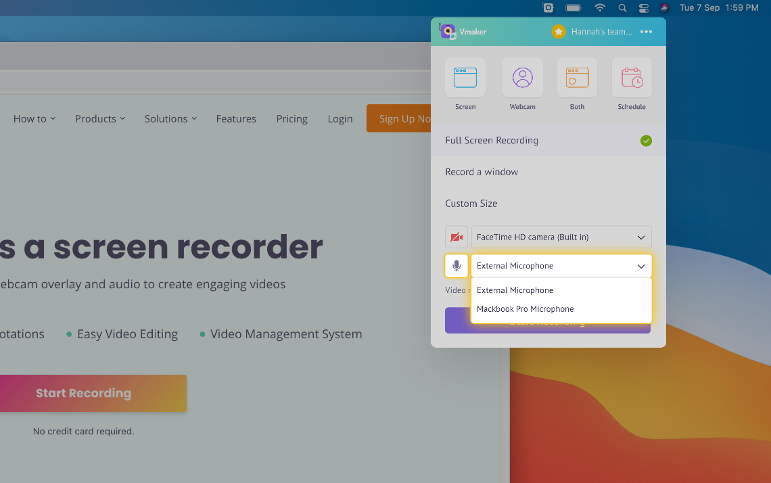The image size is (771, 483).
Task: Enable Full Screen Recording via its green checkmark
Action: pos(646,141)
